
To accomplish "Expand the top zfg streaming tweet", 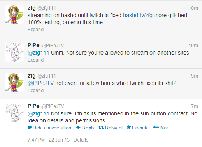I will (x=36, y=30).
